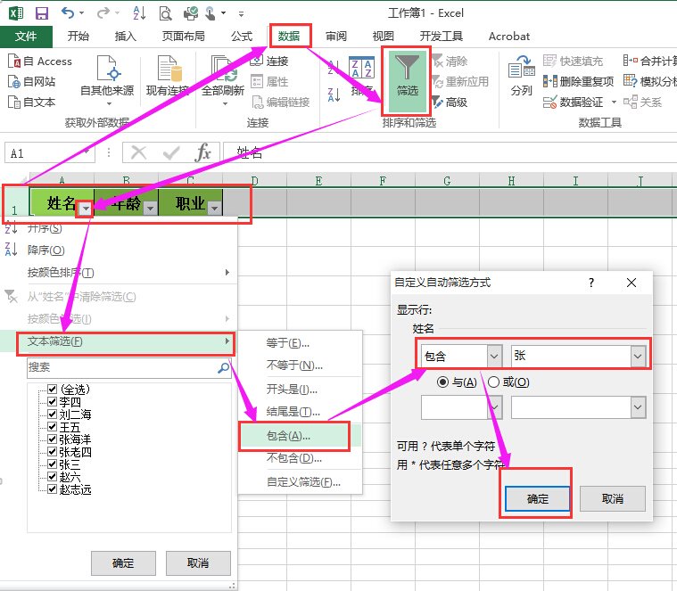Click 确定 in custom filter dialog
Image resolution: width=677 pixels, height=591 pixels.
pos(538,499)
